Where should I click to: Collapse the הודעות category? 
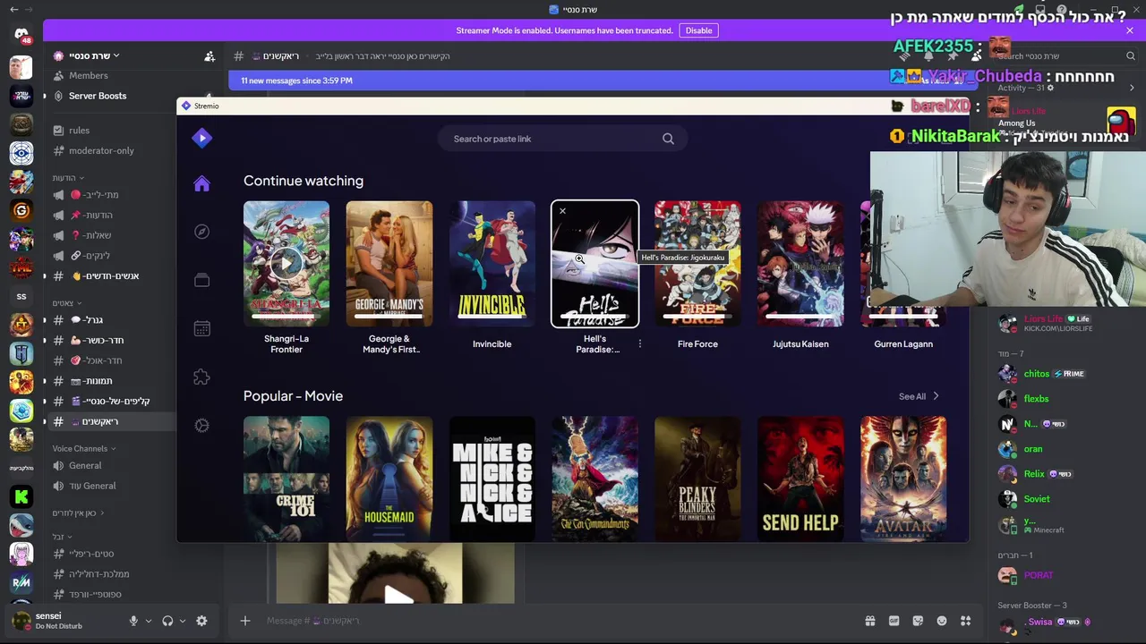pos(67,178)
